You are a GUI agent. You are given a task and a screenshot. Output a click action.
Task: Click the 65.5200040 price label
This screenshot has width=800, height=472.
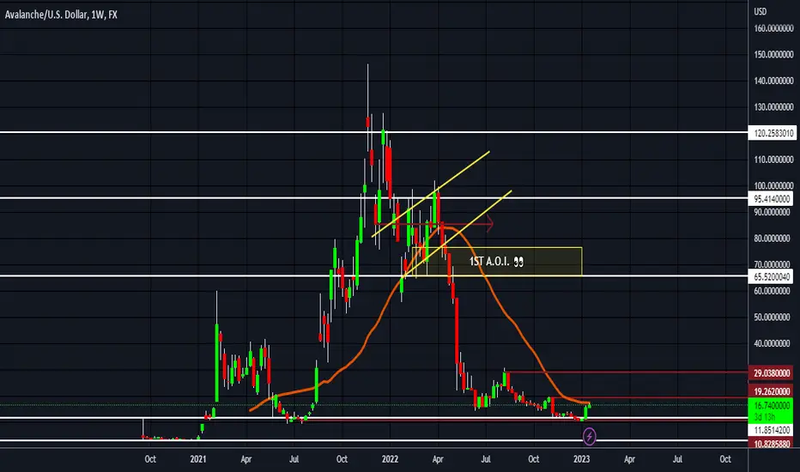pyautogui.click(x=772, y=277)
